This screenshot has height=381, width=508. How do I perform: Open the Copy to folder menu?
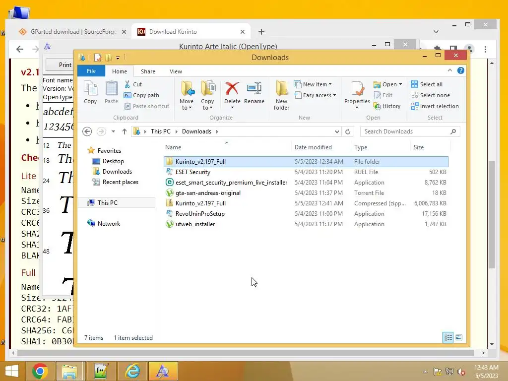coord(207,96)
